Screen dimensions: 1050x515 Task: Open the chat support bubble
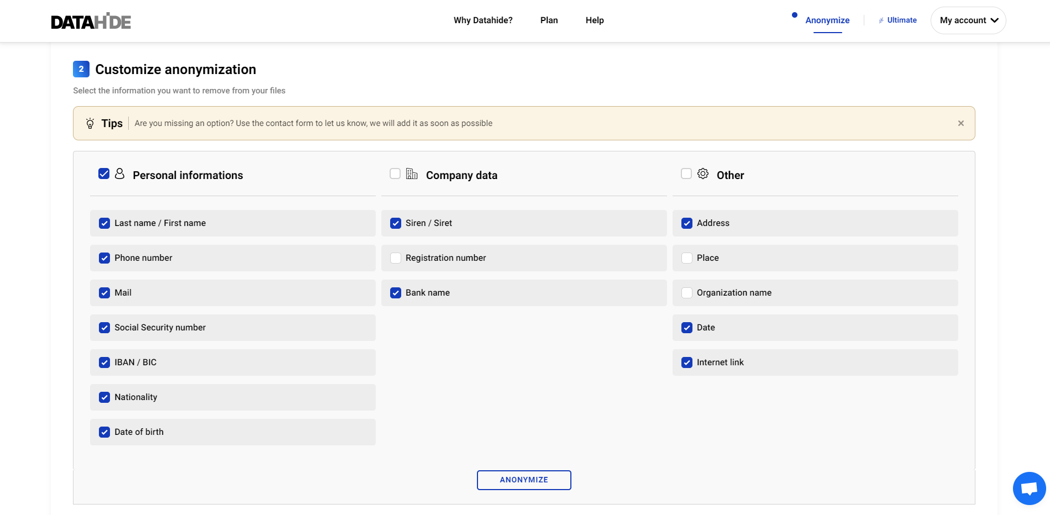click(x=1029, y=488)
